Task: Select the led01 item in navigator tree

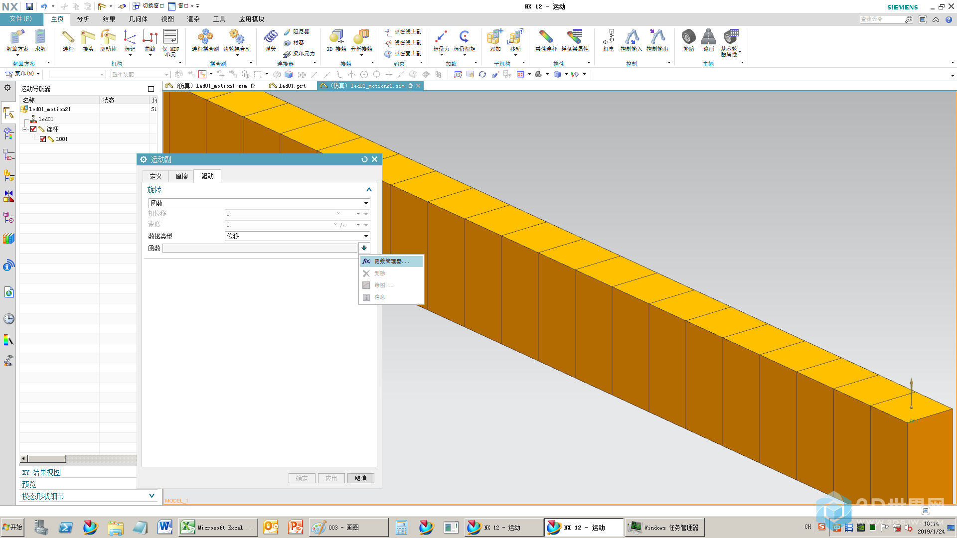Action: tap(45, 119)
